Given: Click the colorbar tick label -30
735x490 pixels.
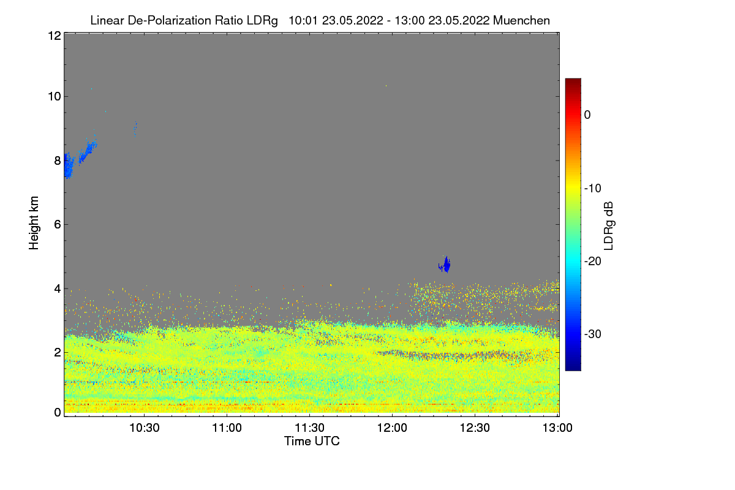Looking at the screenshot, I should (594, 334).
